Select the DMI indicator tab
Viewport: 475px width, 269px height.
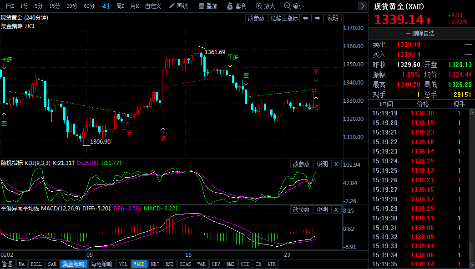pos(231,264)
